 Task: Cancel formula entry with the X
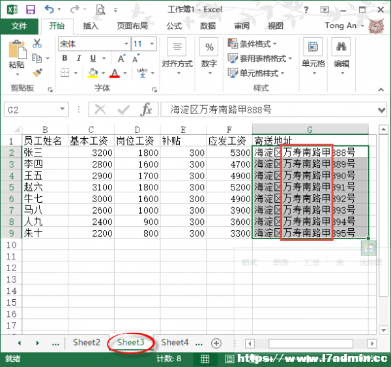tap(100, 110)
